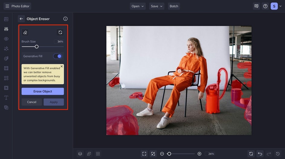285x159 pixels.
Task: Click the zoom slider handle
Action: coord(169,154)
